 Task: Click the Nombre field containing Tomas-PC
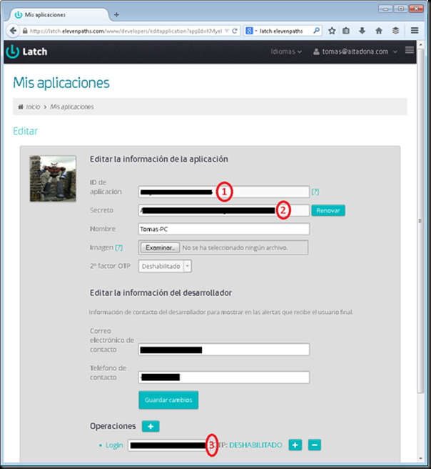click(224, 229)
